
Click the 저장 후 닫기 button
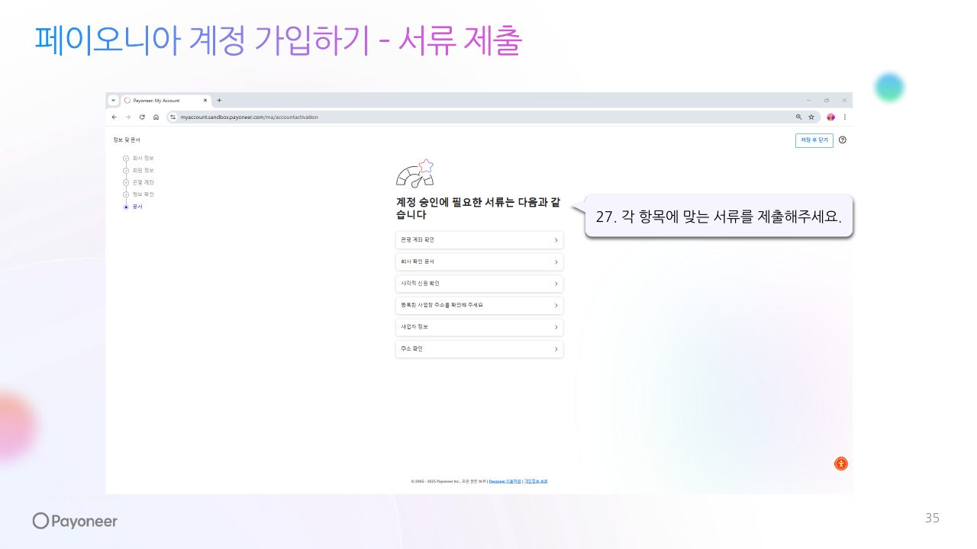(x=814, y=140)
